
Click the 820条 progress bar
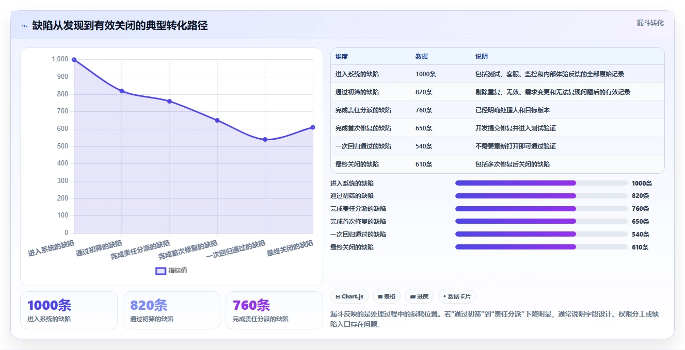541,196
